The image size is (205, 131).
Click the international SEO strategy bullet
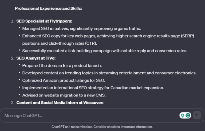(x=93, y=88)
